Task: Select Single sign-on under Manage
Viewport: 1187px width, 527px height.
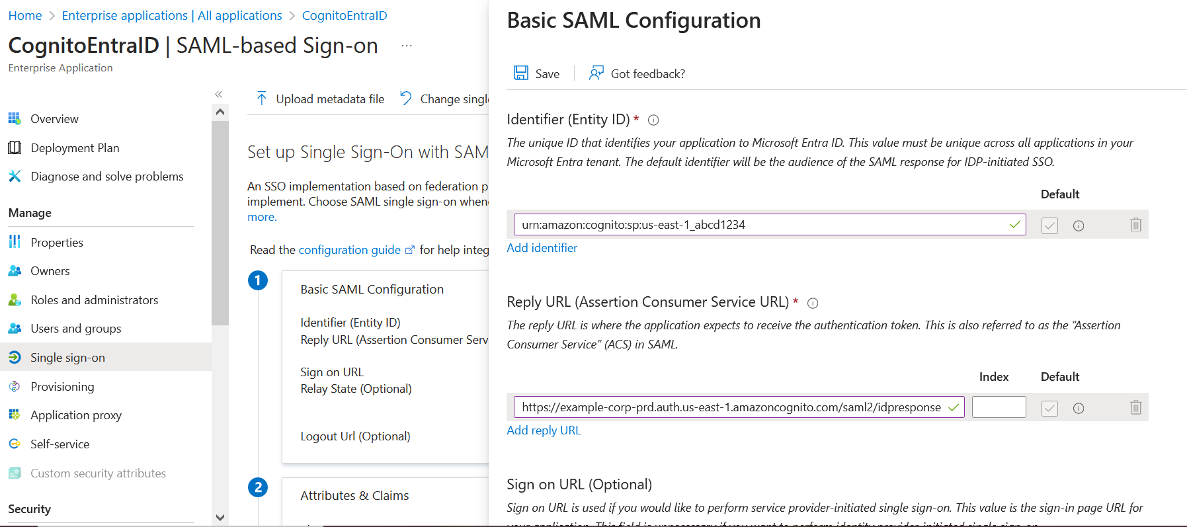Action: 68,357
